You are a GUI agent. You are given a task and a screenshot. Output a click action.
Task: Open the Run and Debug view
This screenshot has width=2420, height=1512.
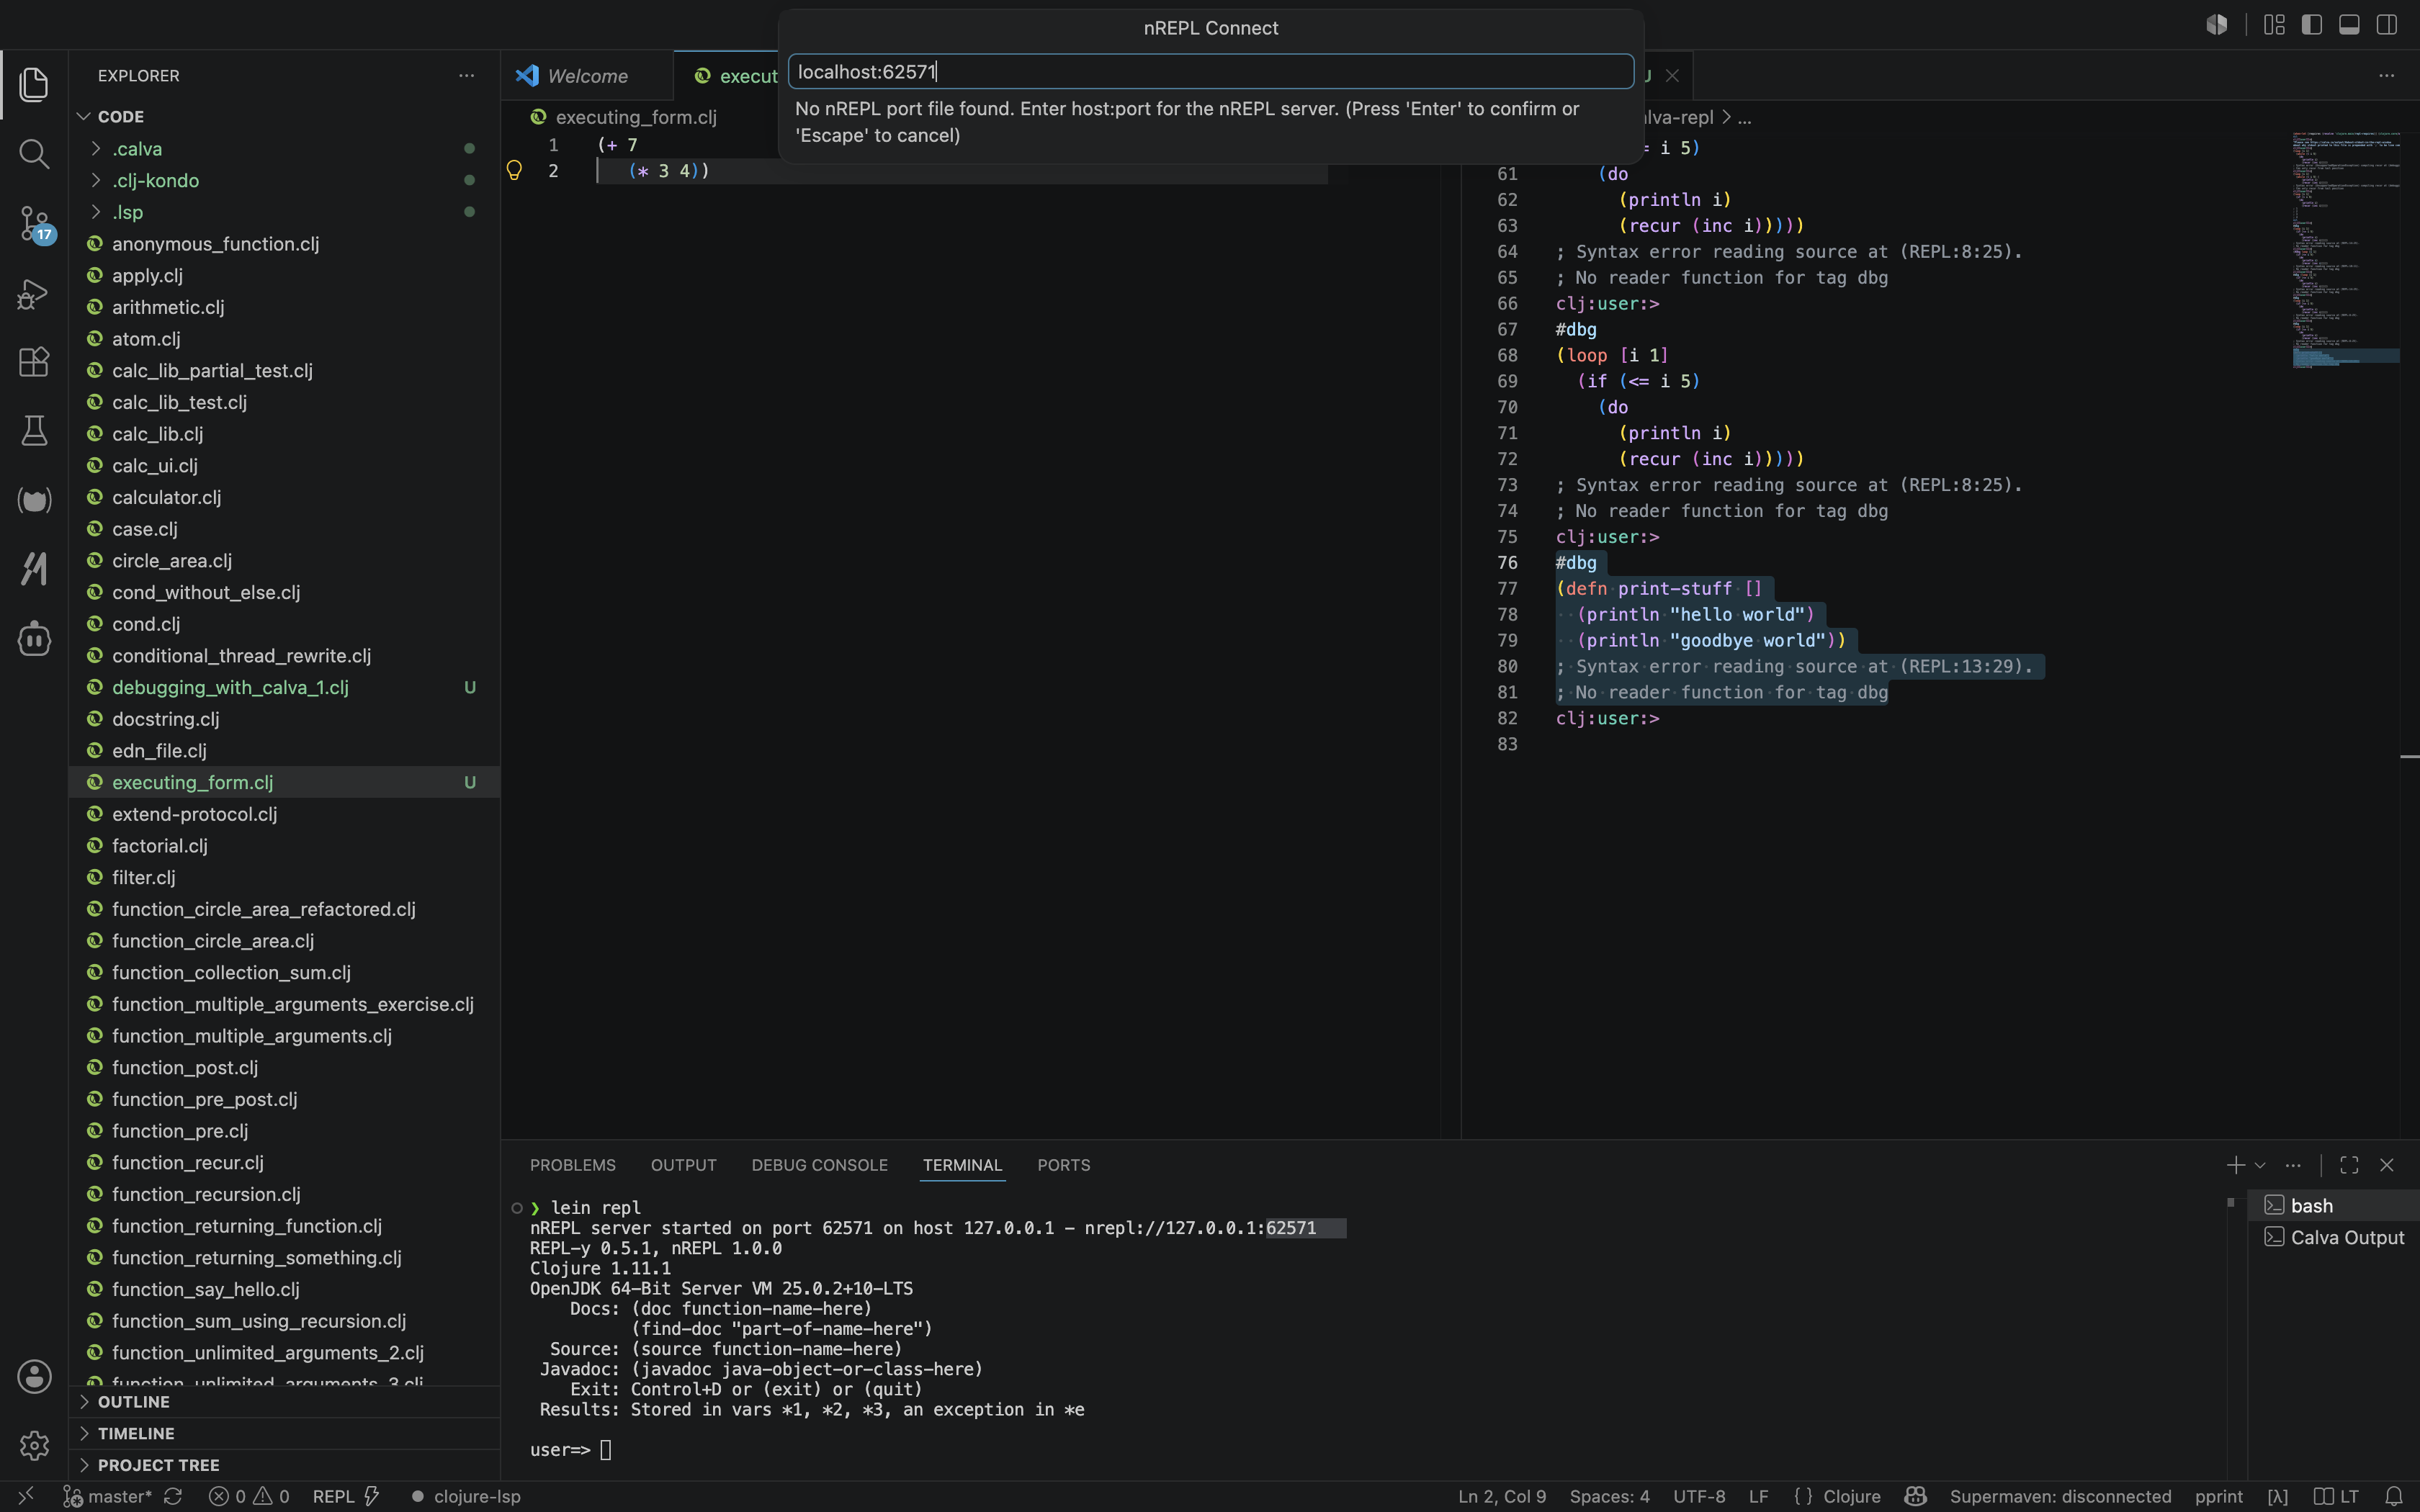click(34, 293)
